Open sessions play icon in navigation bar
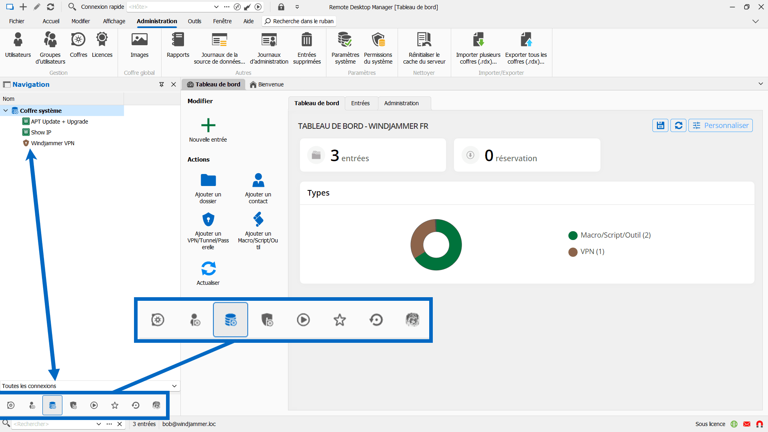The width and height of the screenshot is (768, 432). pyautogui.click(x=94, y=405)
